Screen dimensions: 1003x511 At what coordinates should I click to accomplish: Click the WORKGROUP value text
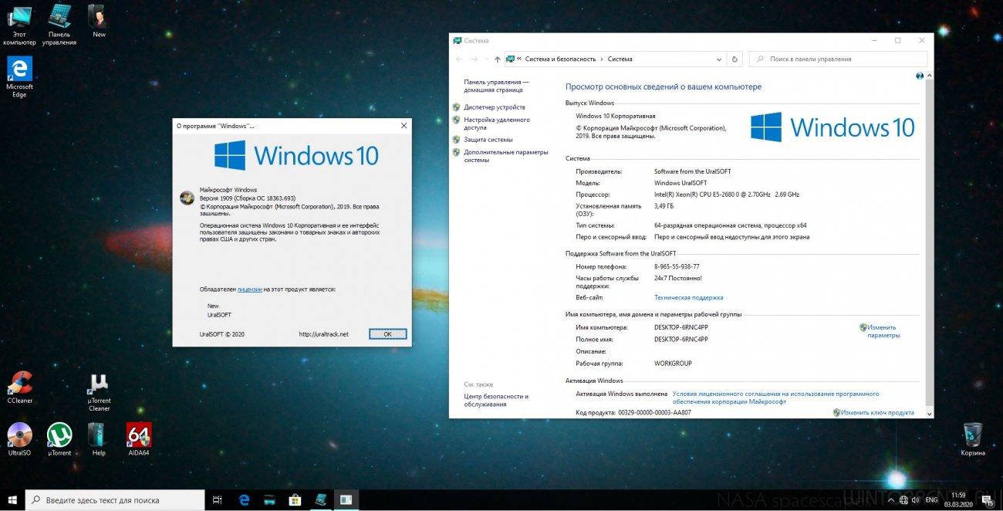[673, 363]
